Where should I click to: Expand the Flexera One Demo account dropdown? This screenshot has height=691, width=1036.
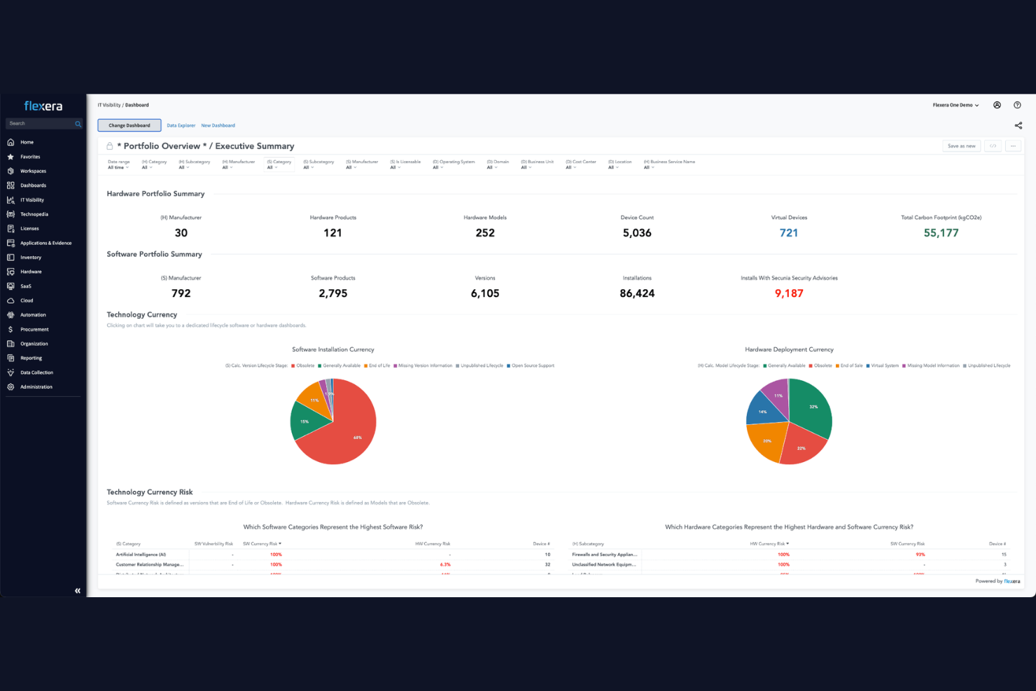click(955, 105)
